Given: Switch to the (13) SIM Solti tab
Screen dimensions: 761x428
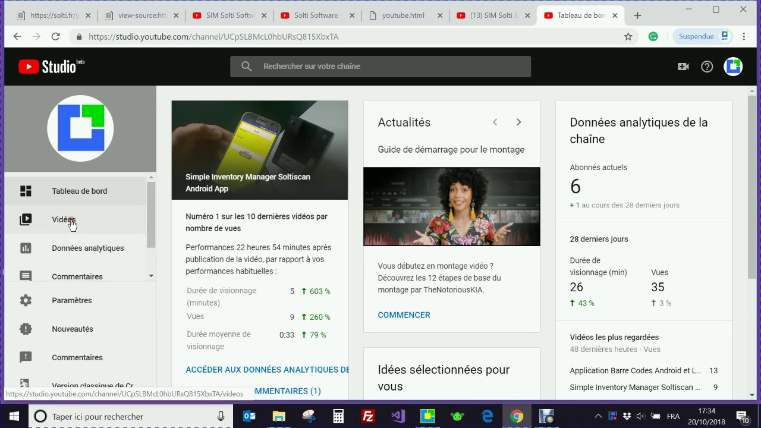Looking at the screenshot, I should click(x=492, y=15).
